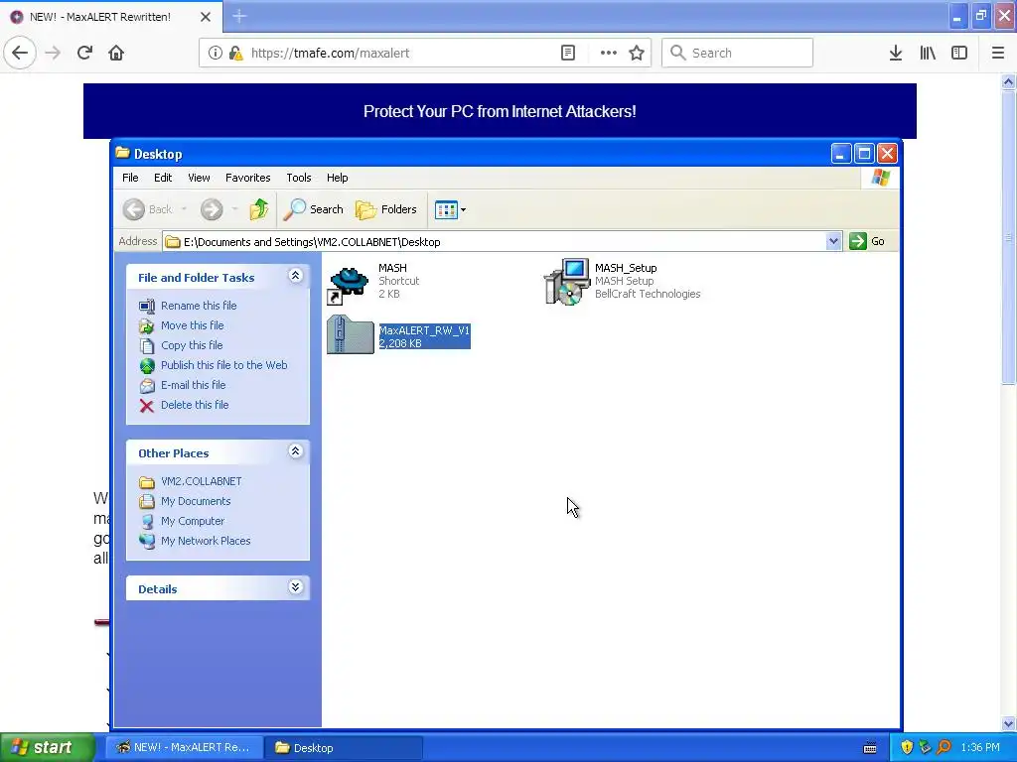Click the Go button
Viewport: 1017px width, 762px height.
tap(867, 241)
